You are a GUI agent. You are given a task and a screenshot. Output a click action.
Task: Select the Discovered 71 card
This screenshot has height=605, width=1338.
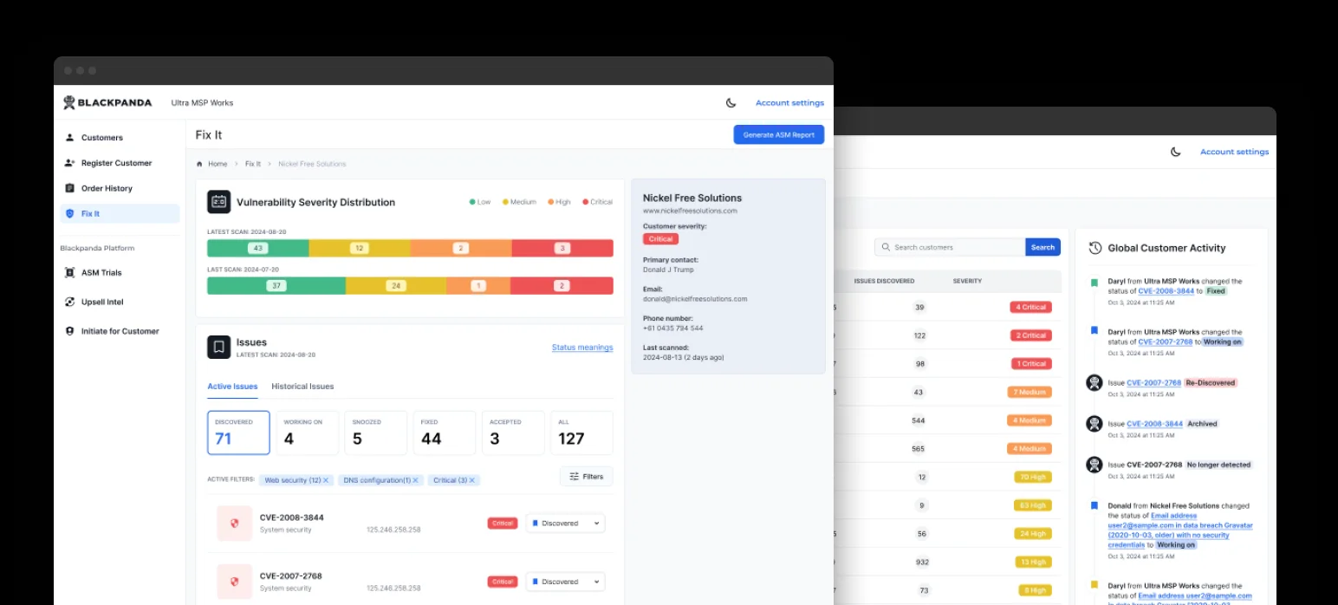tap(238, 433)
